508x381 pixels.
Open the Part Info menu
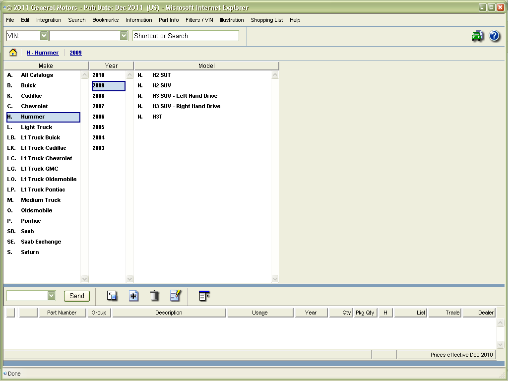[x=169, y=20]
